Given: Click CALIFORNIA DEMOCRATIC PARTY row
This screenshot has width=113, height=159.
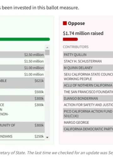Looking at the screenshot, I should coord(88,129).
